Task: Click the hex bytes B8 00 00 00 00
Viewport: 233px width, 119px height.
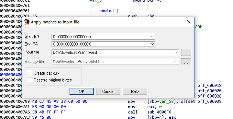Action: (49, 107)
